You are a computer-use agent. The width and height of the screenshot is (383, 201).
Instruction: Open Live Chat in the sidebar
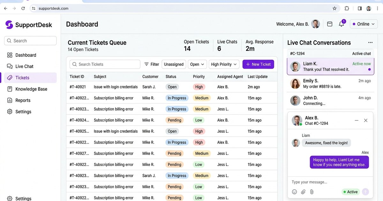point(30,66)
